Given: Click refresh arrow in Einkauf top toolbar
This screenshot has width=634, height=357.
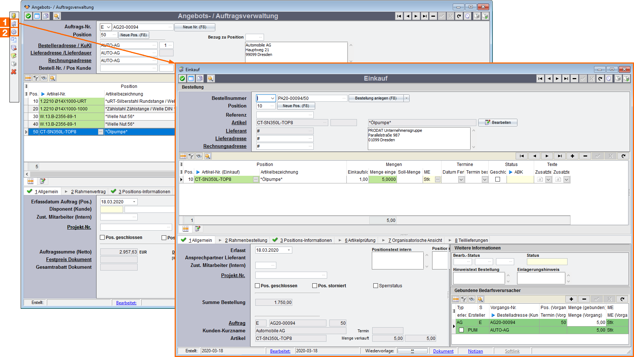Looking at the screenshot, I should click(x=600, y=78).
